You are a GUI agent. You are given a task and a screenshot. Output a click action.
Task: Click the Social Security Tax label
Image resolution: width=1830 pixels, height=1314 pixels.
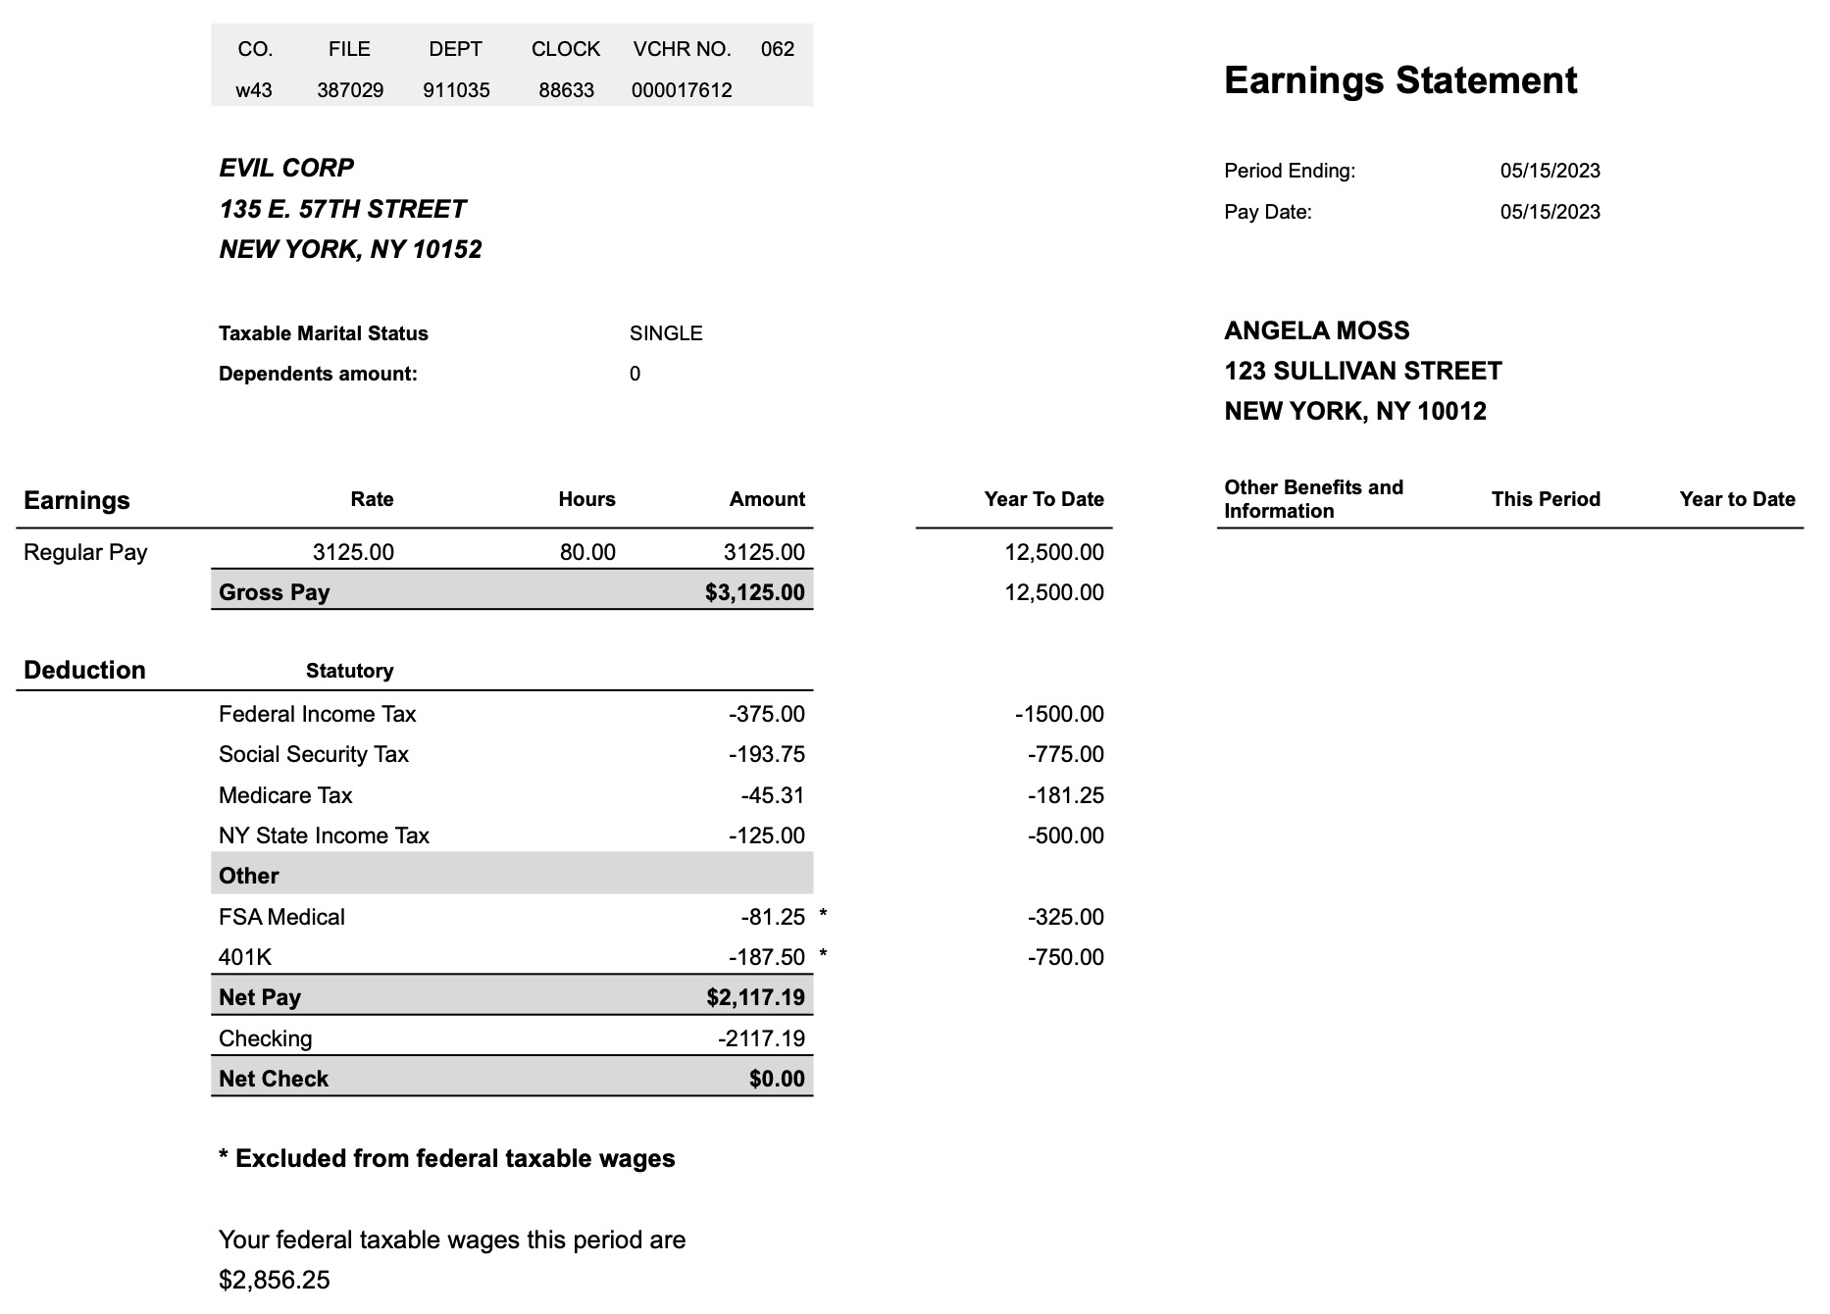click(x=313, y=754)
